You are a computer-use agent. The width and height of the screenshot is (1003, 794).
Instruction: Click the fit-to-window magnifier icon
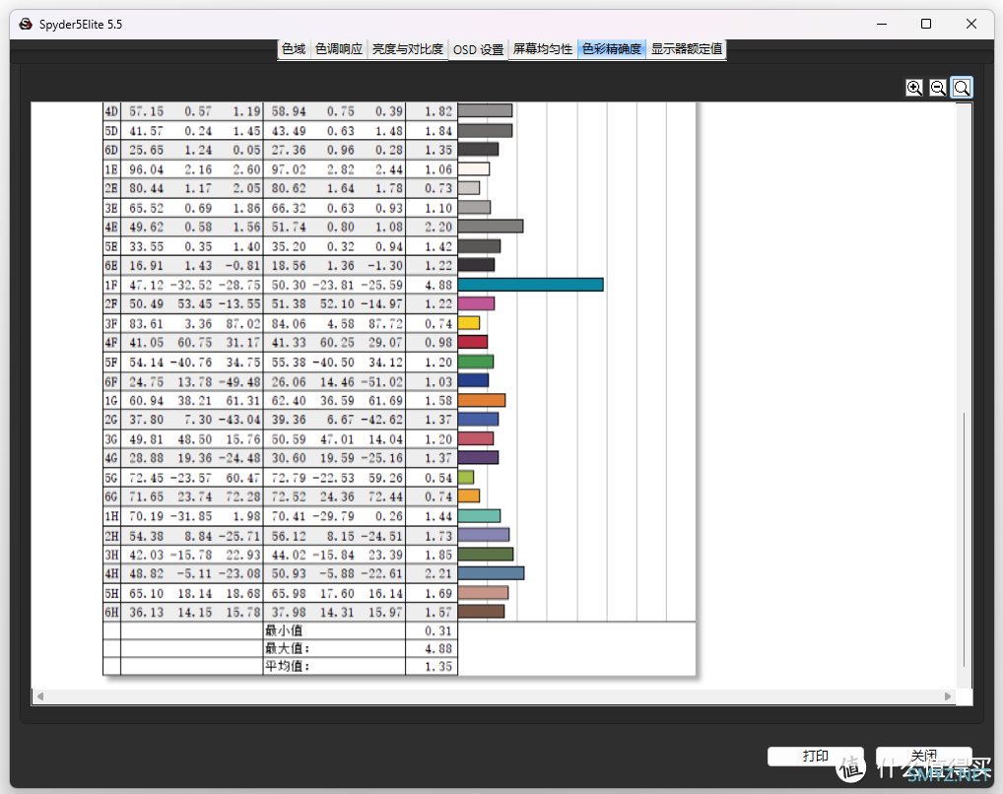tap(962, 88)
